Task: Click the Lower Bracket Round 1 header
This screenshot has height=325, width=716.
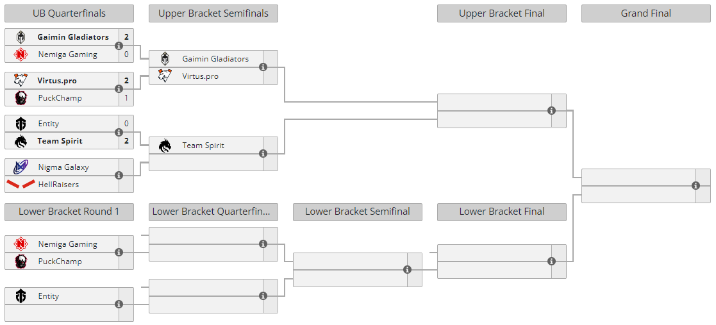Action: [69, 212]
